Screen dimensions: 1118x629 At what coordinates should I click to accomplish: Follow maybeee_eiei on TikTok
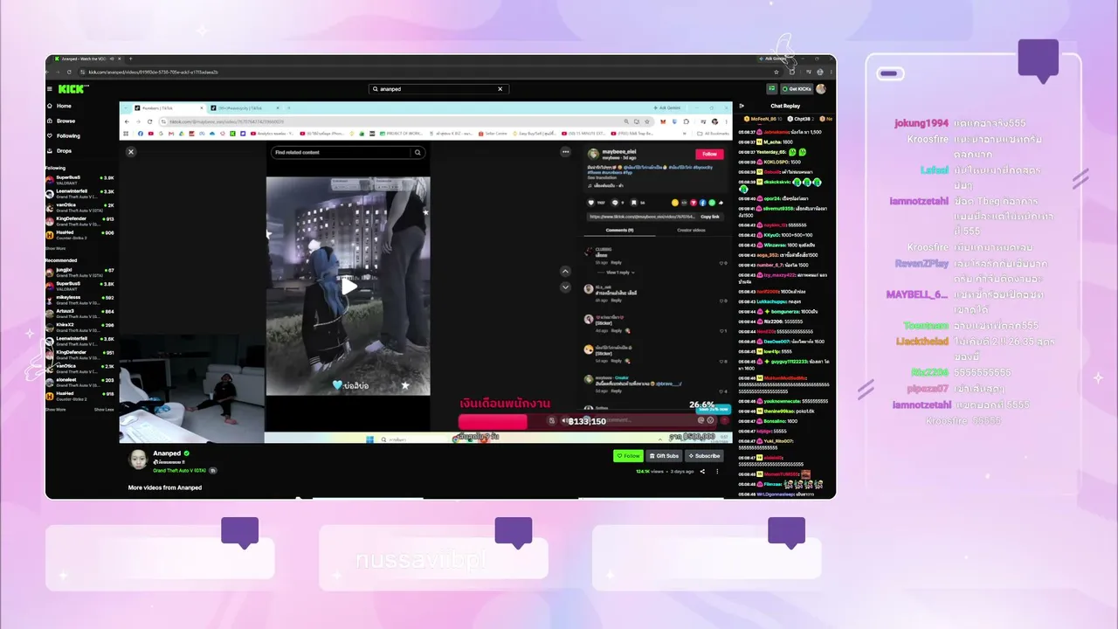709,155
